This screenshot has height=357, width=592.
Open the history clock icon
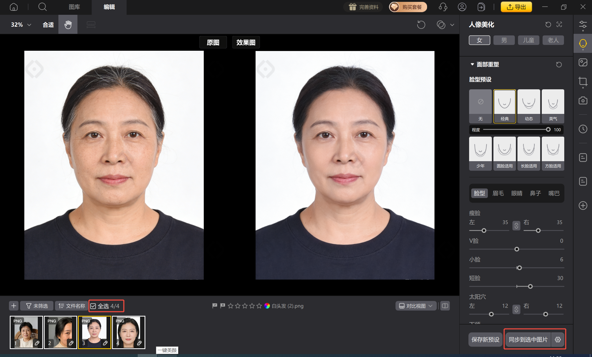(583, 129)
